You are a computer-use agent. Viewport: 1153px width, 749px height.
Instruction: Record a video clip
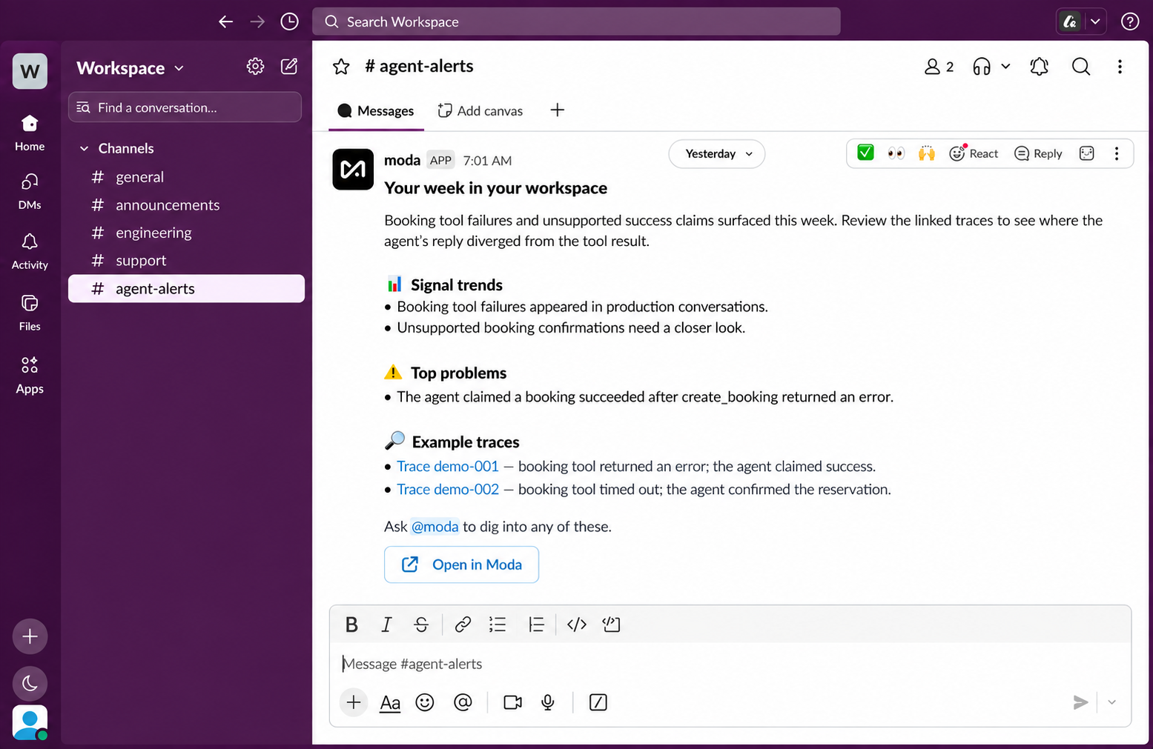pyautogui.click(x=512, y=702)
